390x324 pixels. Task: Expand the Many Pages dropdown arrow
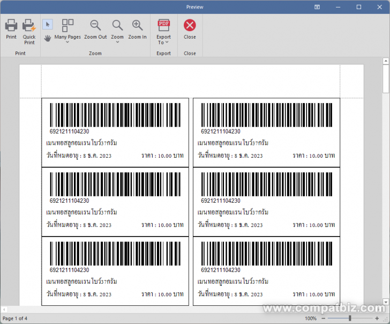[x=67, y=42]
